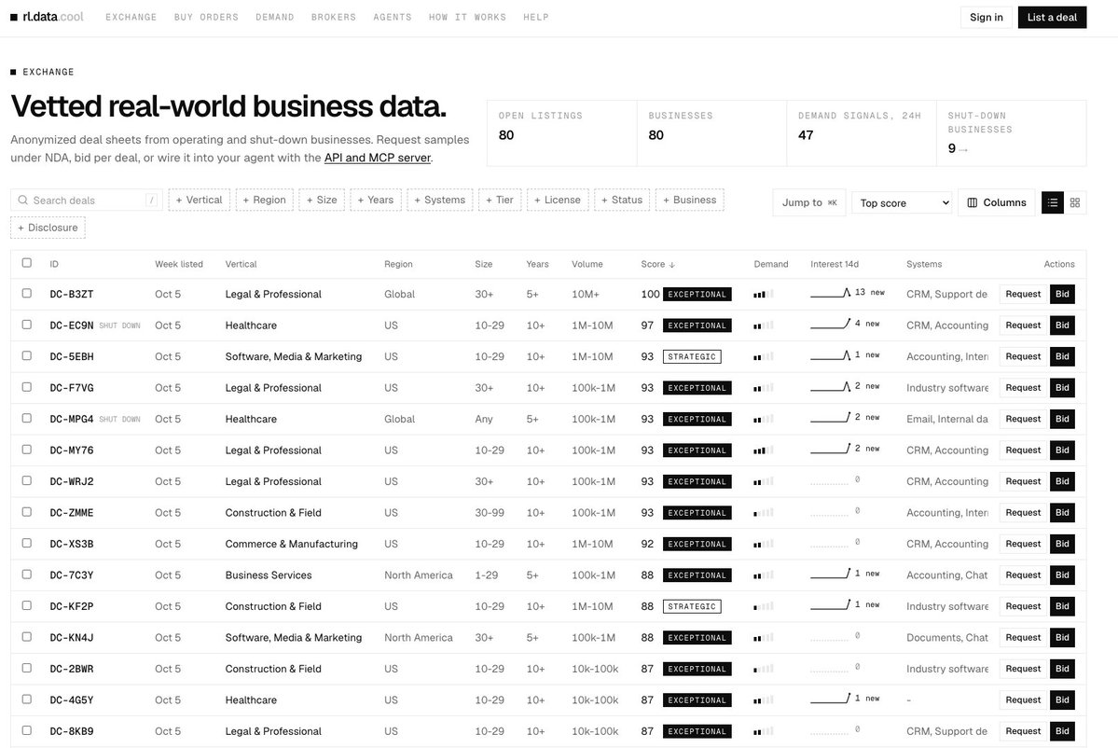Select the checkbox for DC-8KB9

[26, 730]
